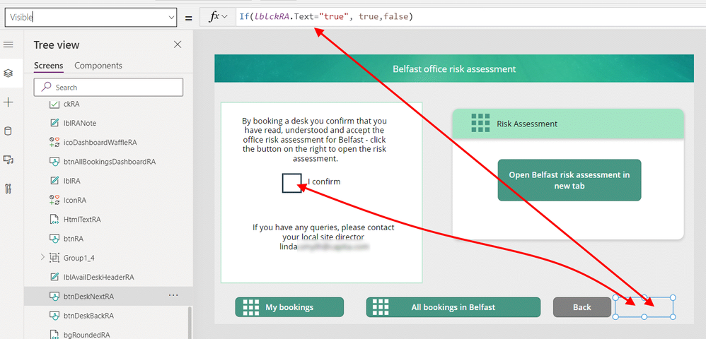
Task: Click the Back button
Action: (581, 307)
